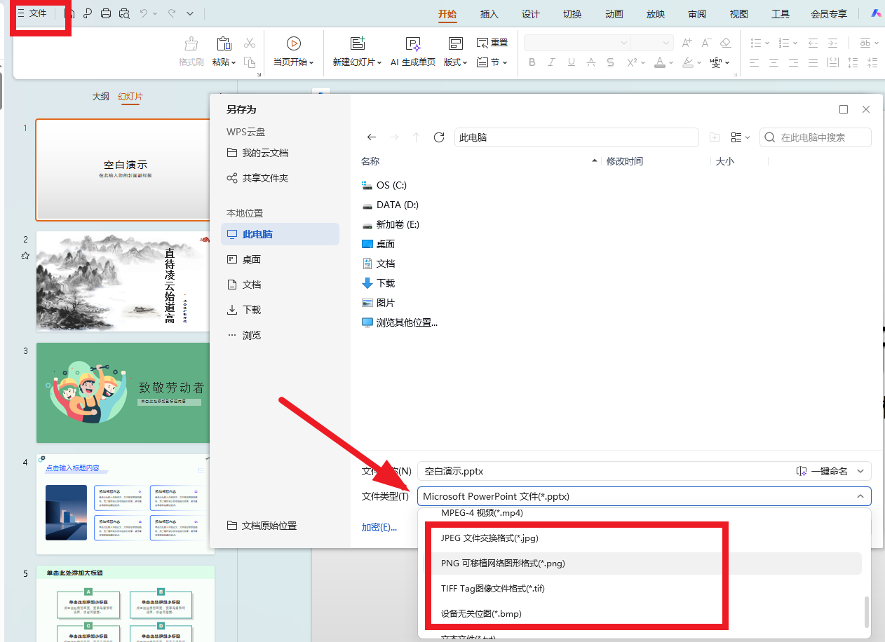Open the 文件类型 file type dropdown
This screenshot has height=642, width=885.
[860, 496]
